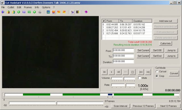Click the Cutlist Info button
Viewport: 182px width, 110px height.
pyautogui.click(x=166, y=43)
